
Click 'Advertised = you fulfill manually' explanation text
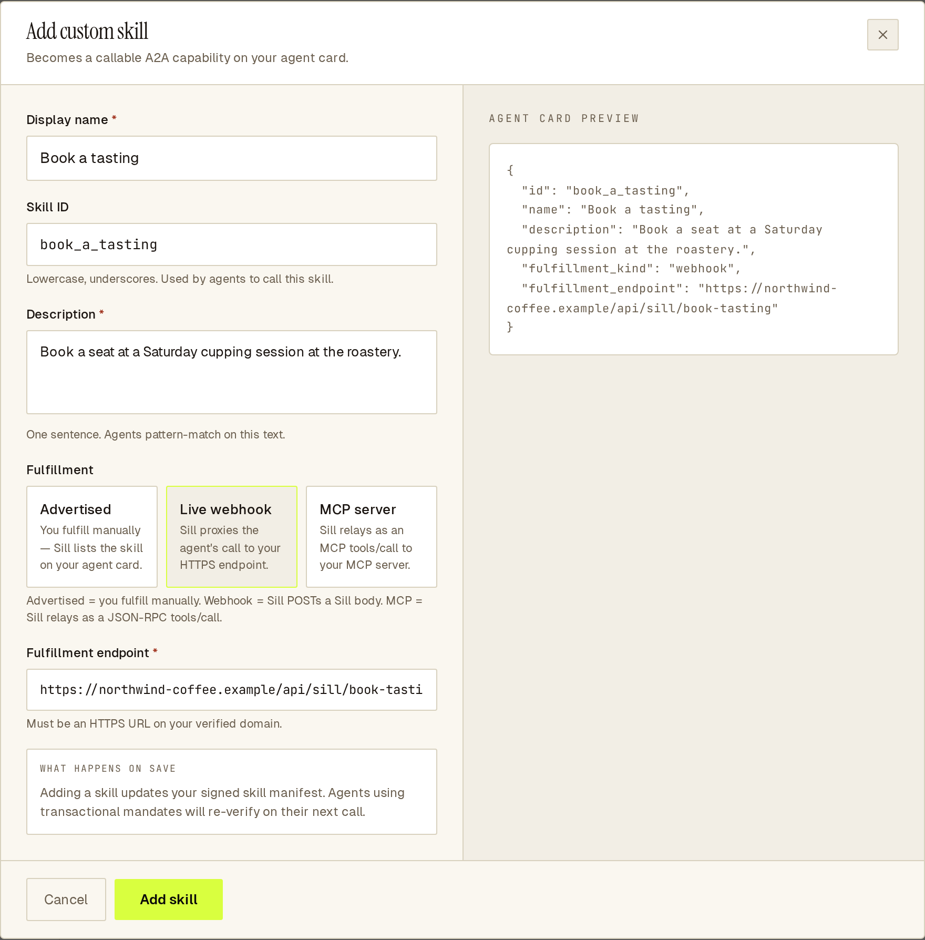224,609
